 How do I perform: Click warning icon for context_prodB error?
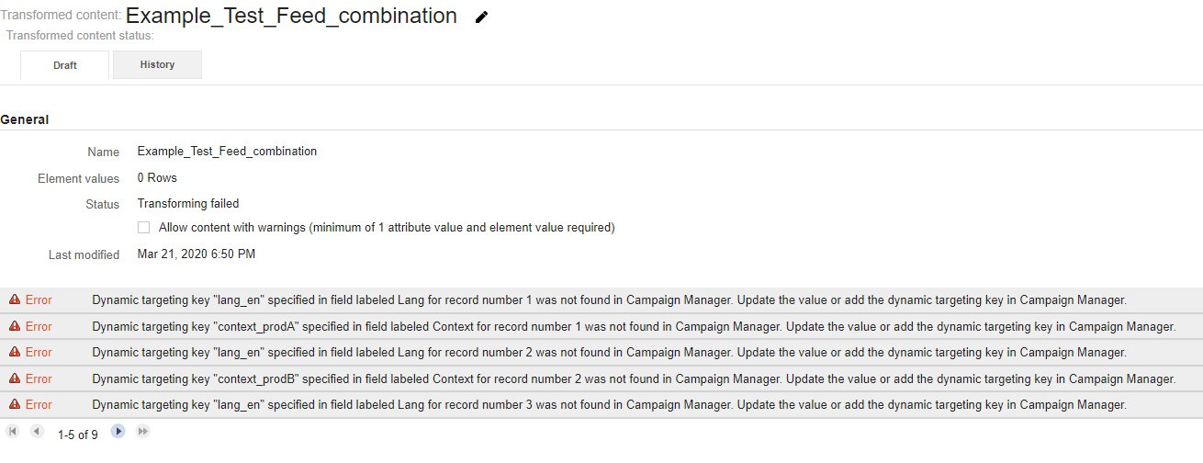(x=15, y=379)
